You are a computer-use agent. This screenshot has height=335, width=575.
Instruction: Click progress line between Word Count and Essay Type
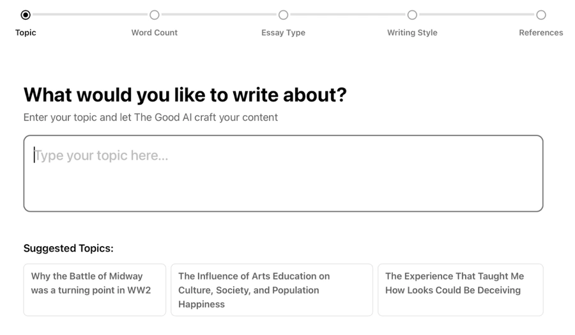tap(218, 15)
